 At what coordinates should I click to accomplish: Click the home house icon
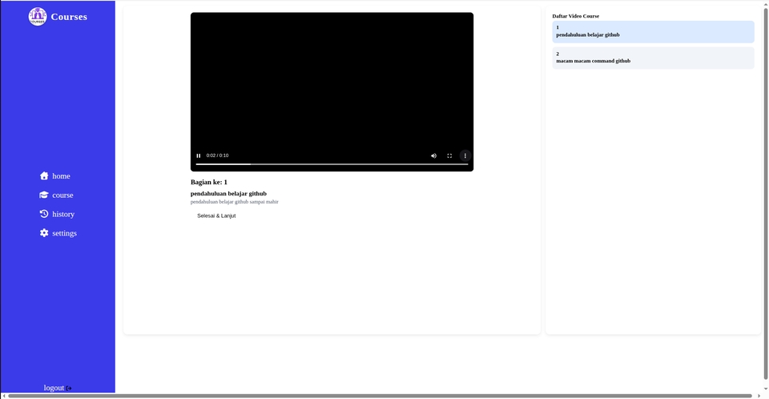coord(44,175)
